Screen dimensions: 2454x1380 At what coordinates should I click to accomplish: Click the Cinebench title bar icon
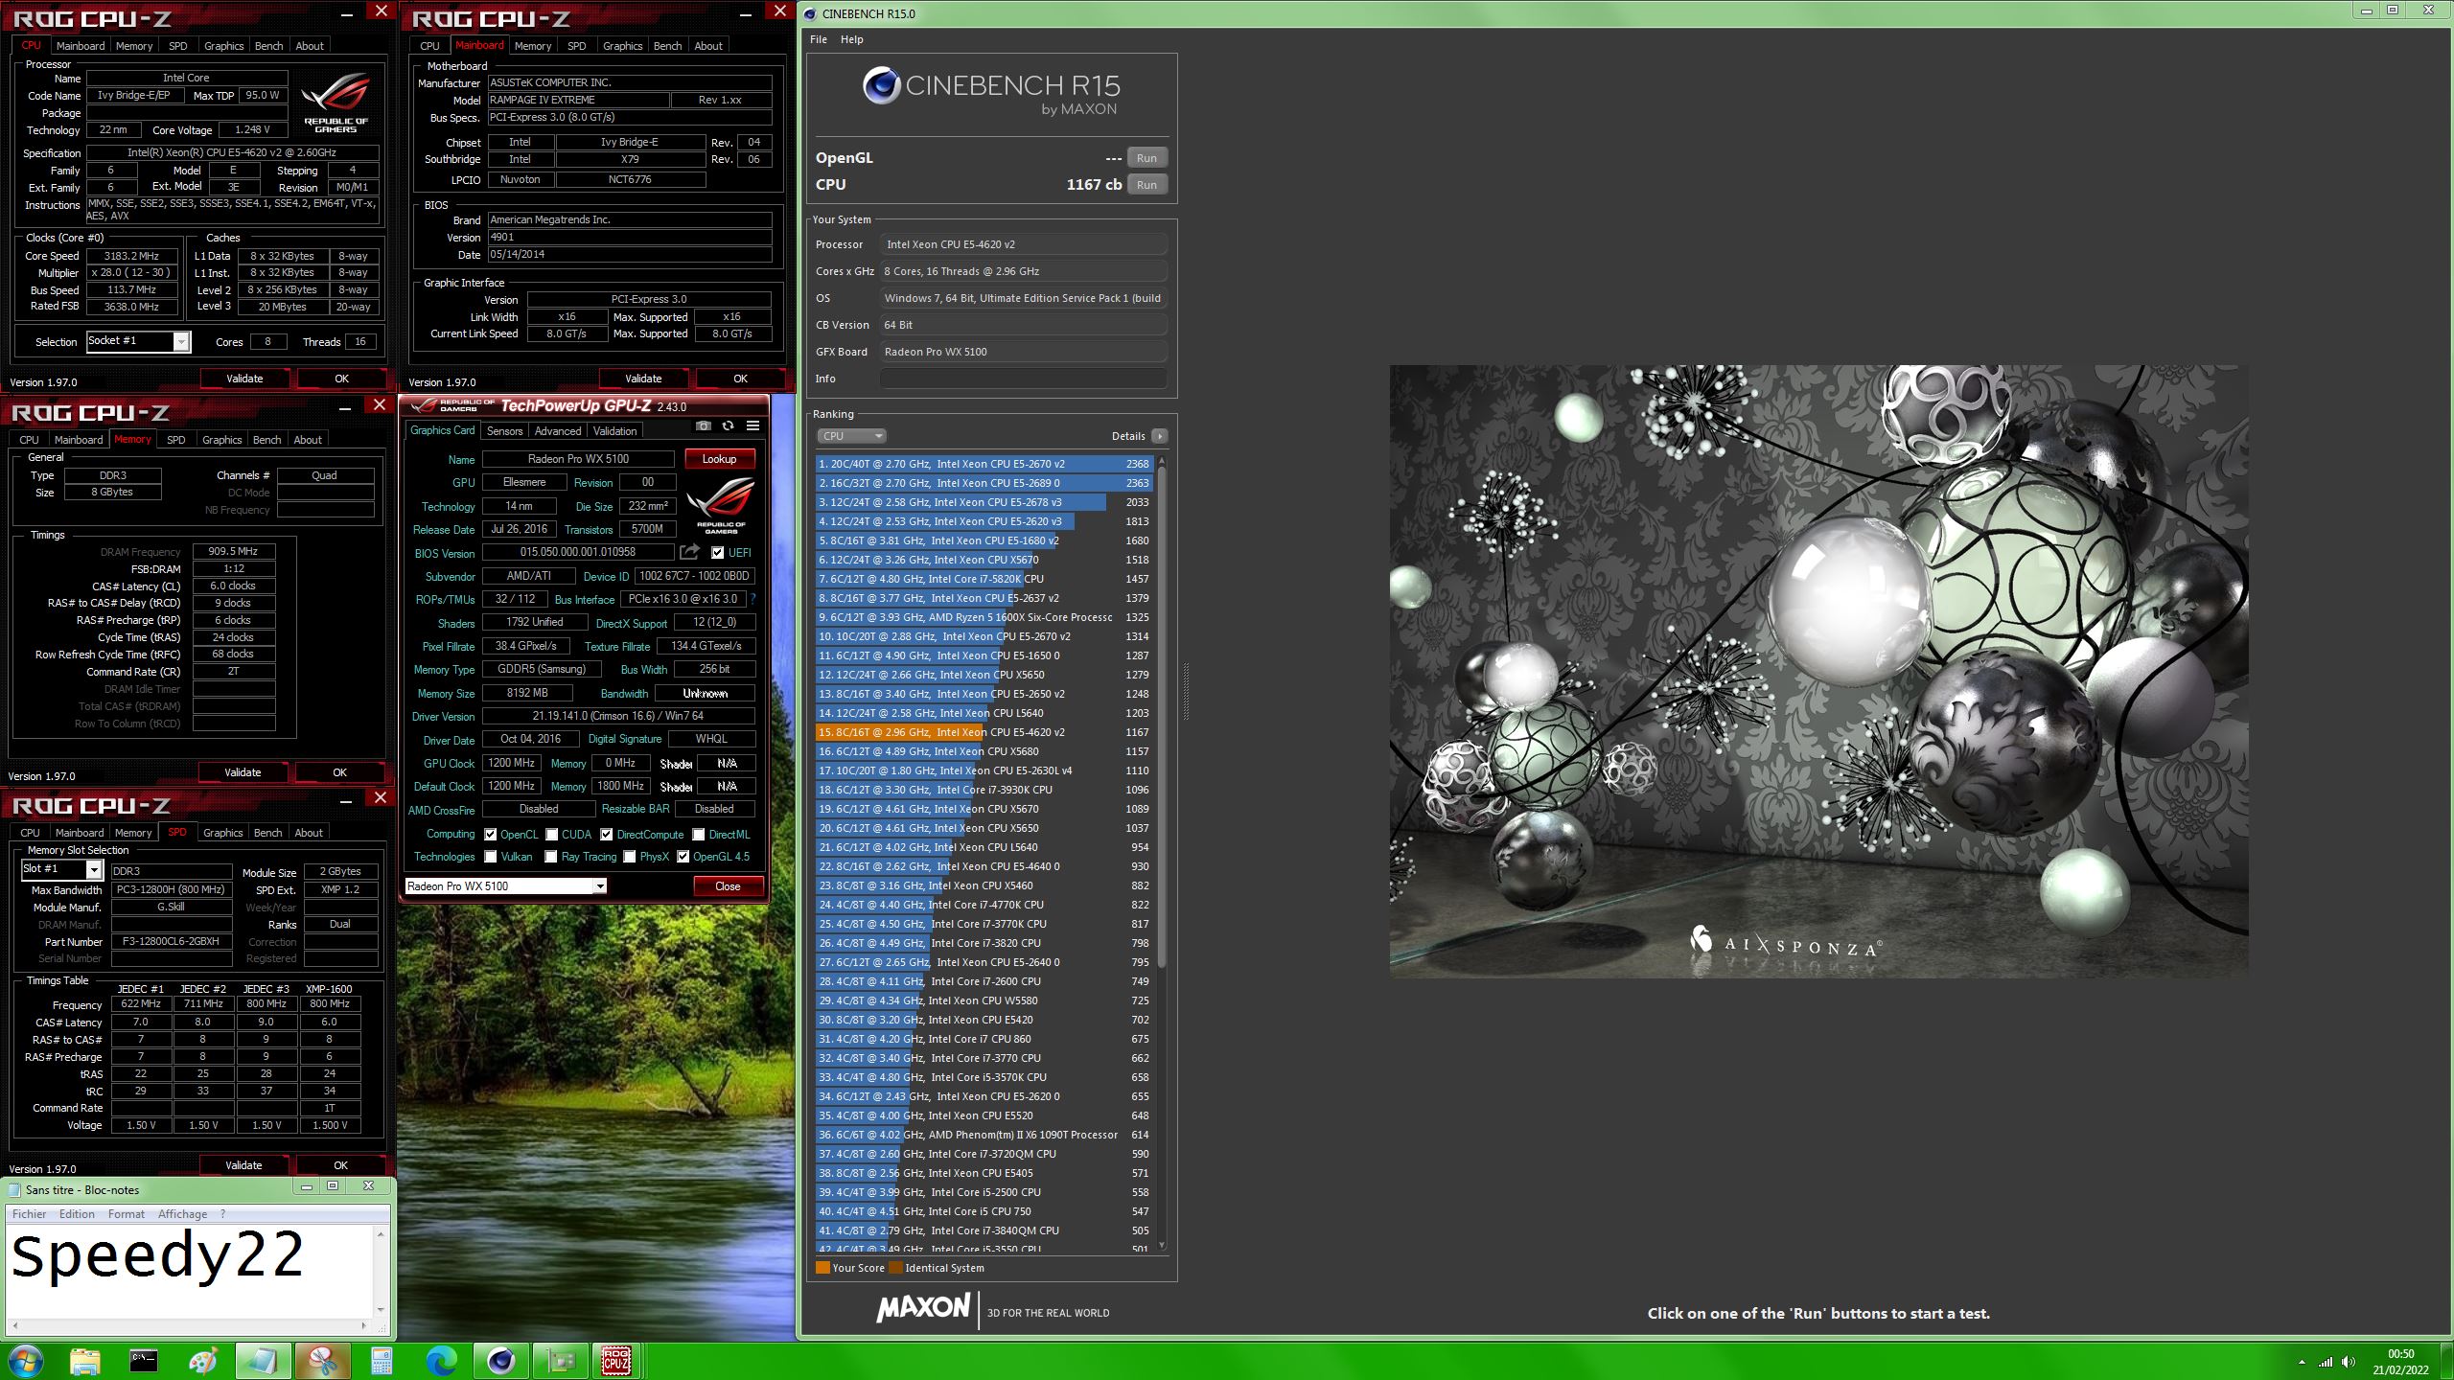click(x=810, y=13)
